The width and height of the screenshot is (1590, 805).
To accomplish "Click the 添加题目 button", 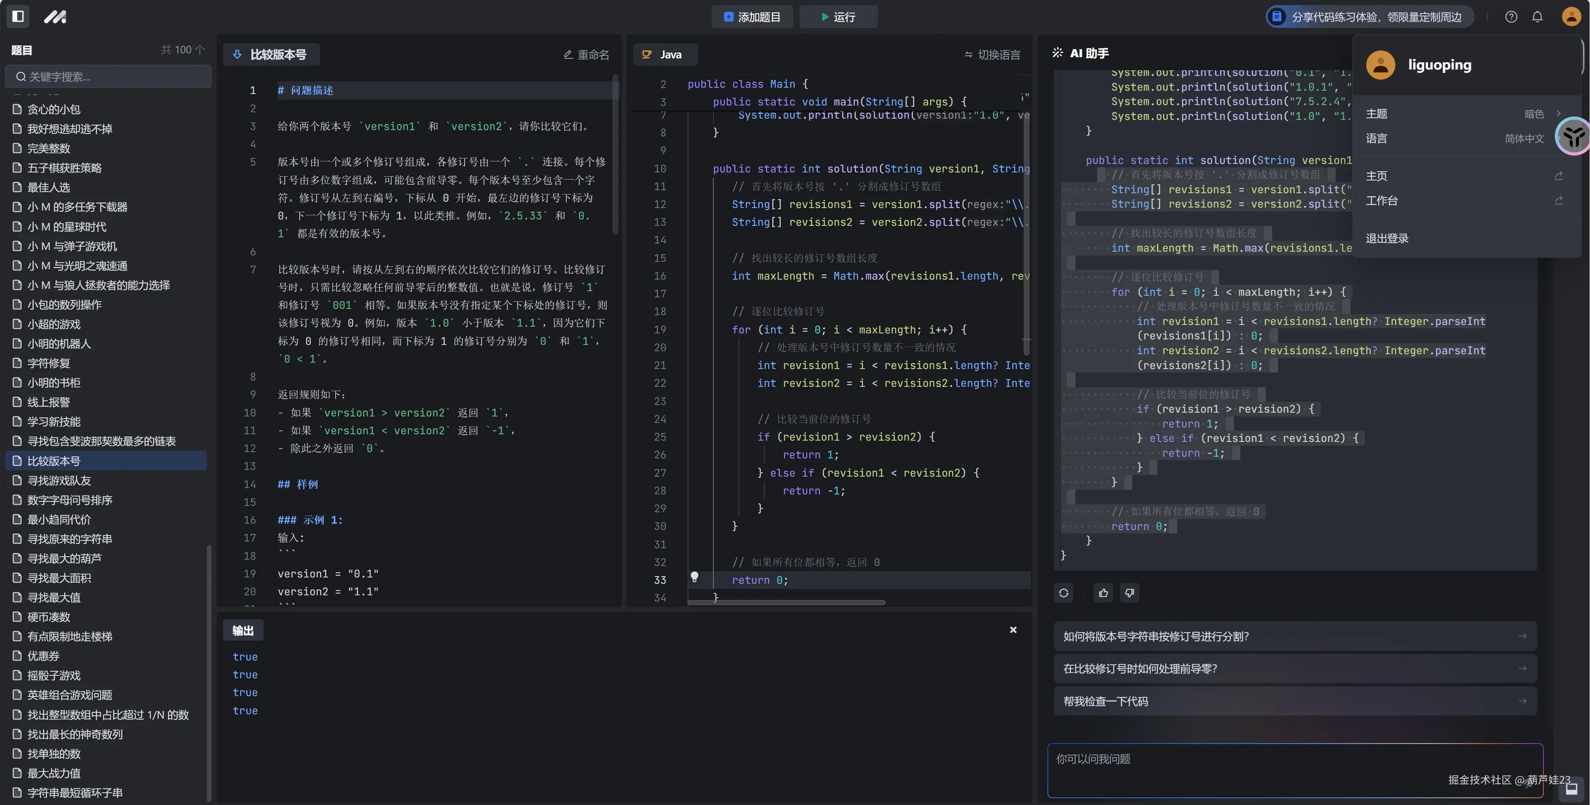I will tap(752, 17).
